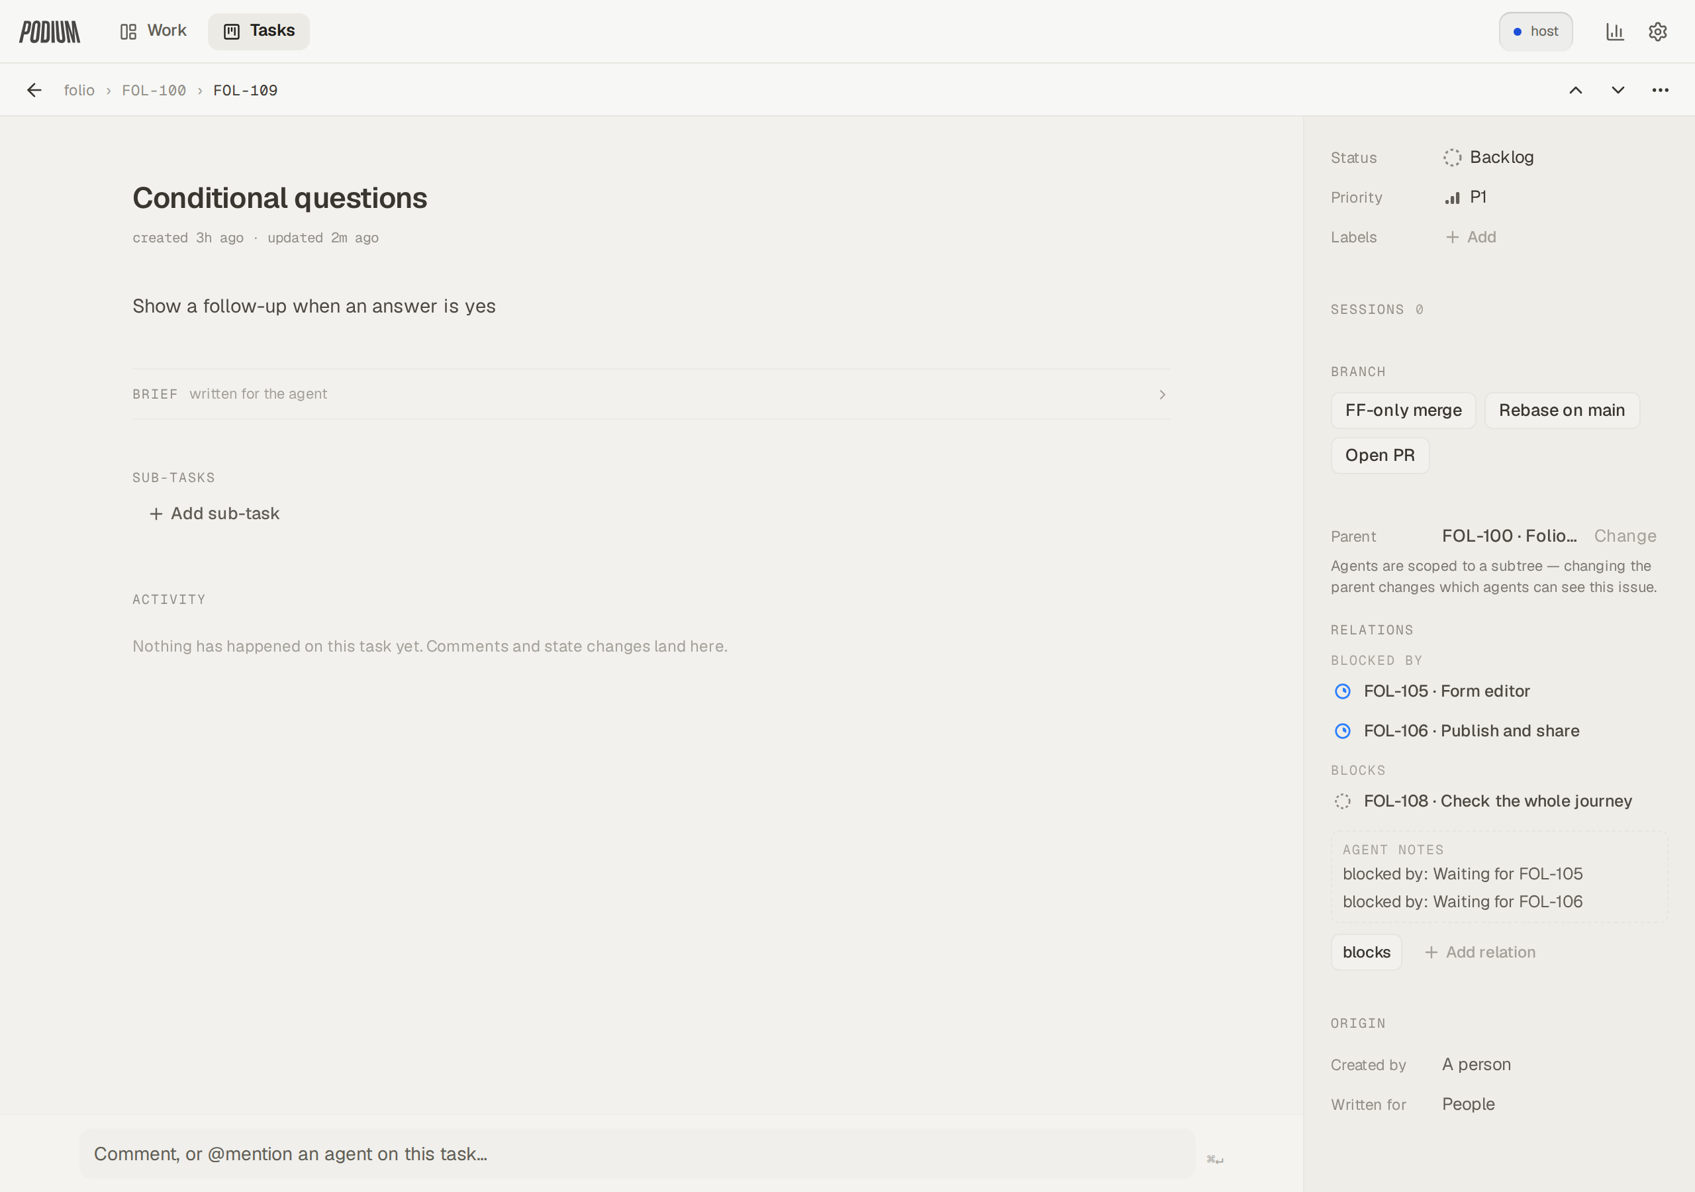Open blocker FOL-106 · Publish and share

tap(1471, 730)
